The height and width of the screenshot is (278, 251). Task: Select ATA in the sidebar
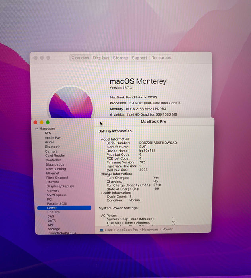click(48, 133)
